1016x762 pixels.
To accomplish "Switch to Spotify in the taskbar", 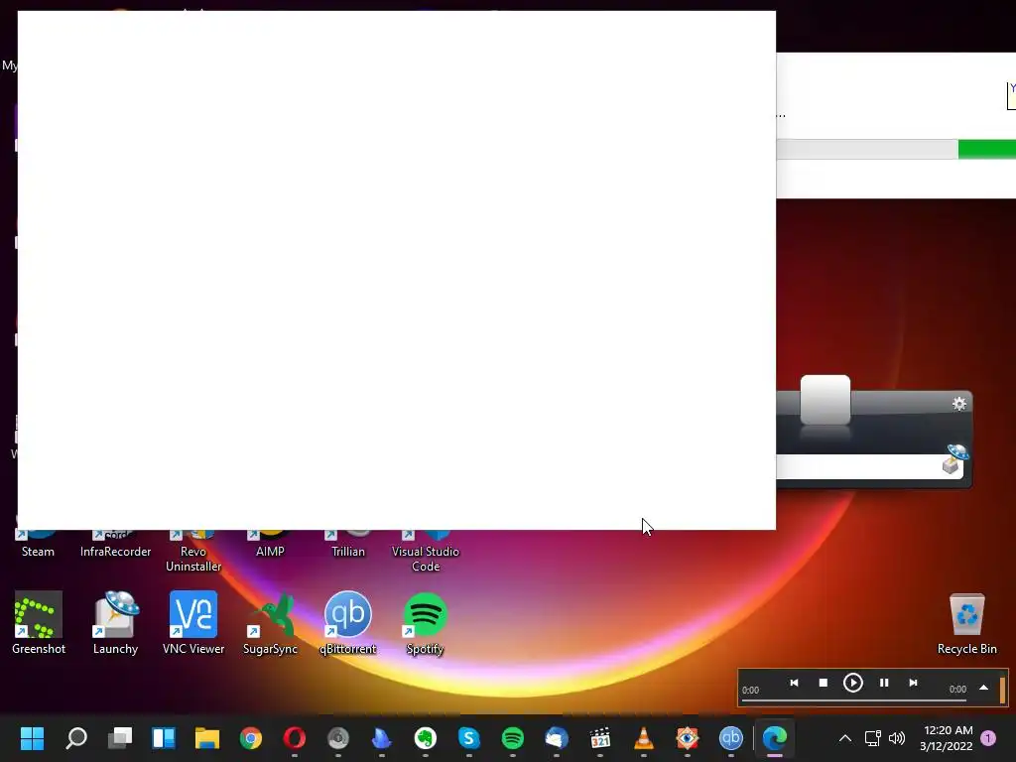I will (513, 737).
